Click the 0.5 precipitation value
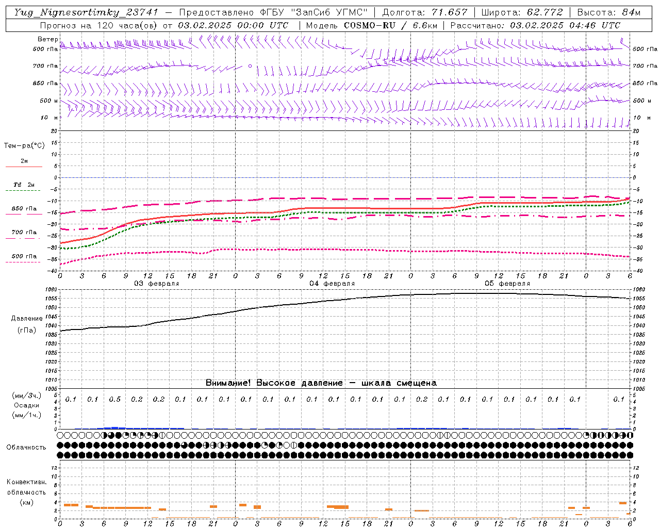 tap(115, 400)
